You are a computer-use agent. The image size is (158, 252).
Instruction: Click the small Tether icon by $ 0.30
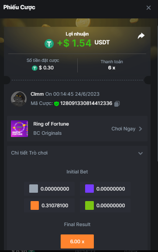pyautogui.click(x=34, y=68)
